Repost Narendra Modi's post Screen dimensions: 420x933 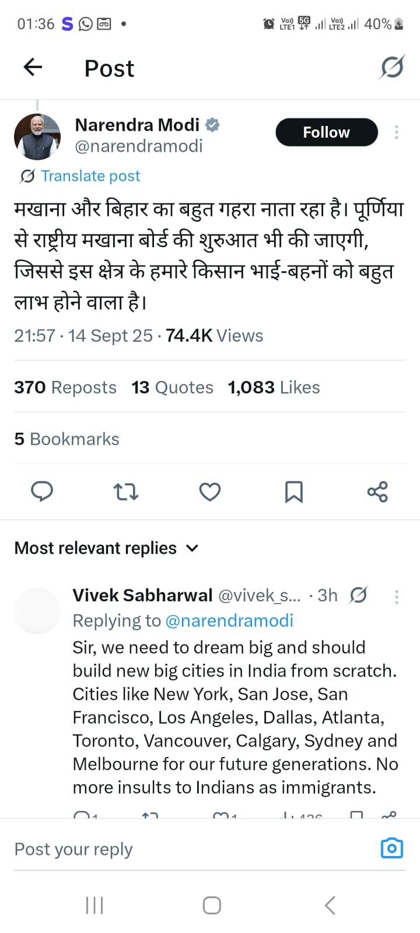[x=125, y=492]
